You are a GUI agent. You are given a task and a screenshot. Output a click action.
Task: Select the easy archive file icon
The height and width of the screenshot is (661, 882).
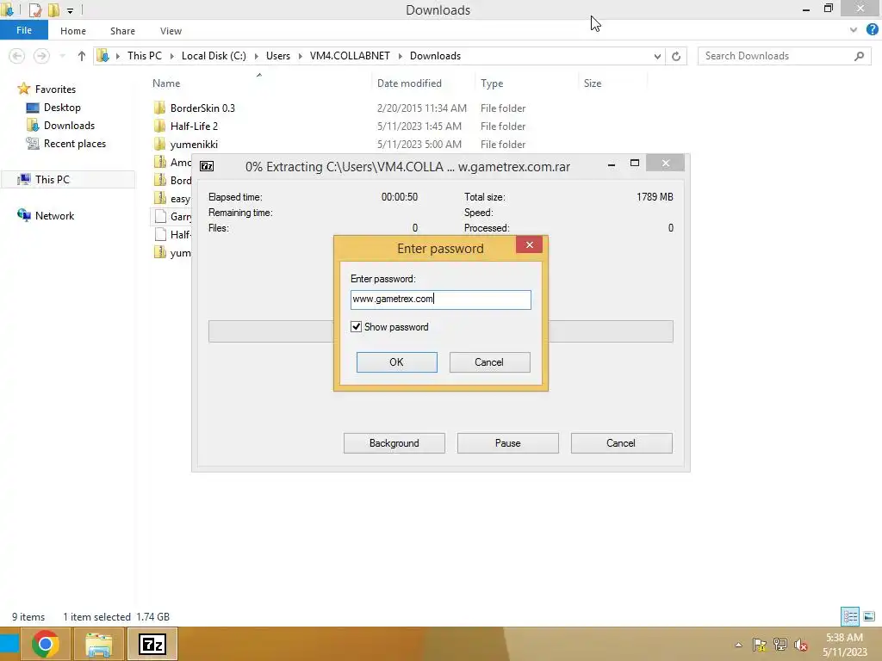click(x=159, y=199)
